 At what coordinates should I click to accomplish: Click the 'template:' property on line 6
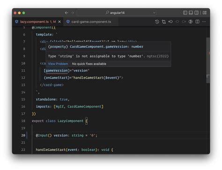pos(44,35)
